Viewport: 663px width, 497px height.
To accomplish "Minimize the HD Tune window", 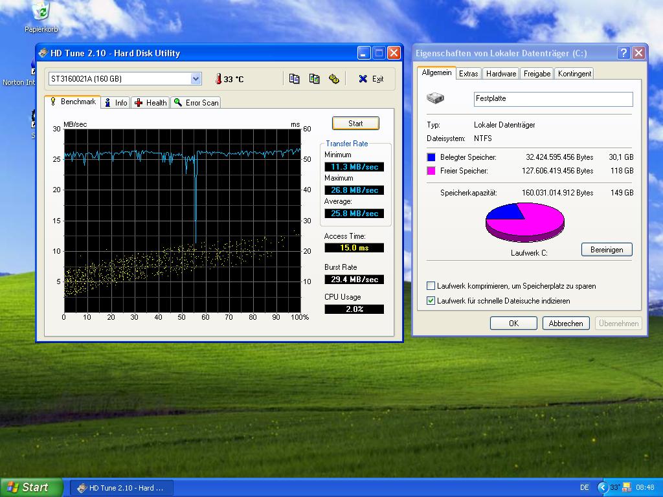I will (x=364, y=53).
